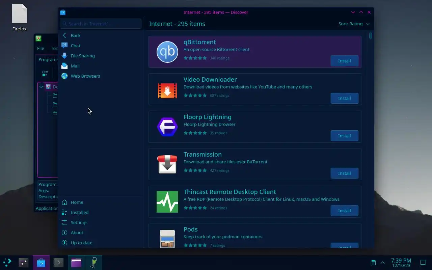Click the Settings sliders icon in sidebar
432x270 pixels.
(x=64, y=222)
